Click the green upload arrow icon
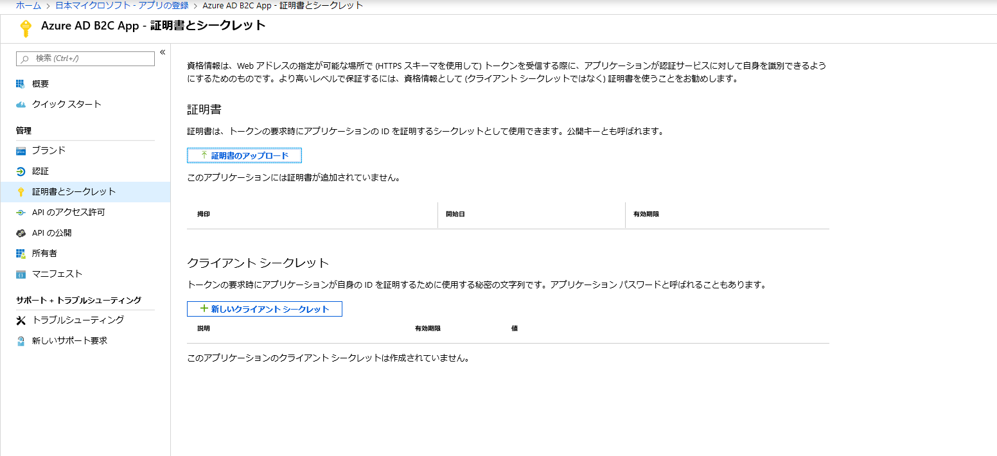The width and height of the screenshot is (997, 456). [x=204, y=155]
